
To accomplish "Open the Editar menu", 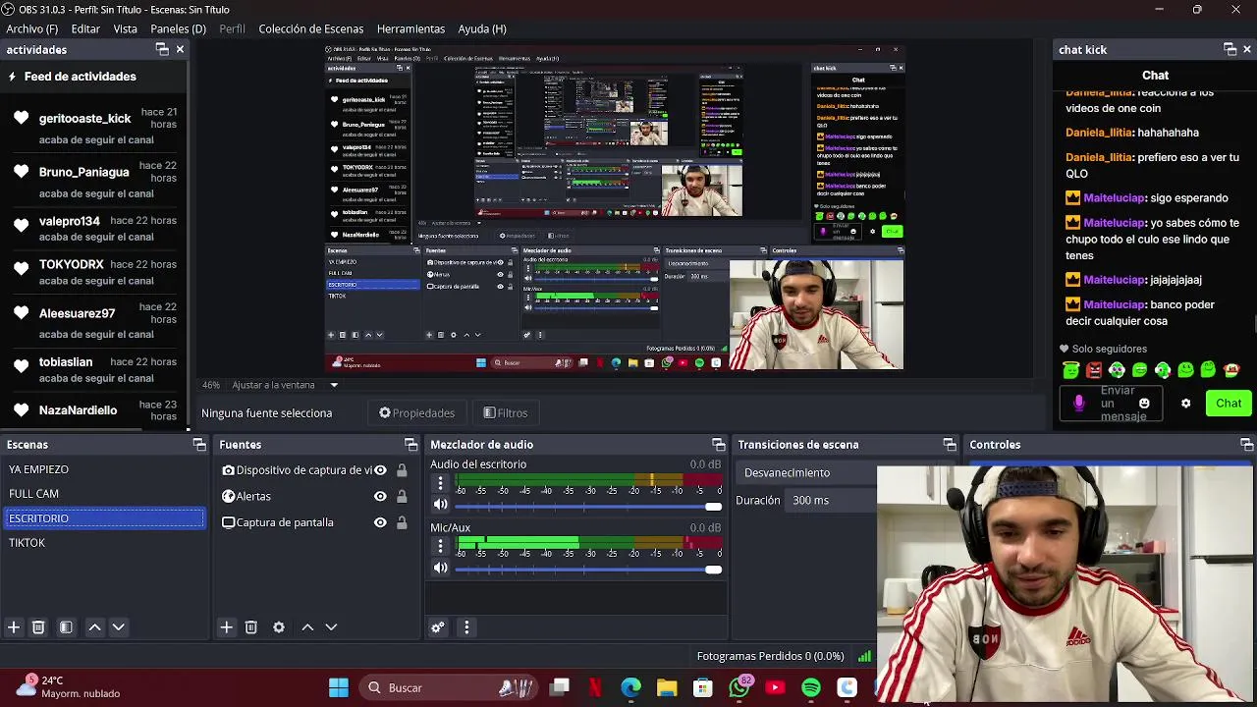I will pyautogui.click(x=85, y=28).
